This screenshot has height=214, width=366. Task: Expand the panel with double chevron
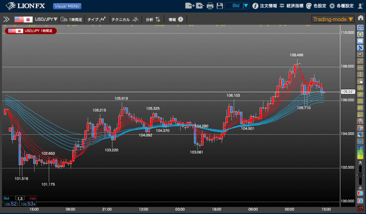pos(6,19)
